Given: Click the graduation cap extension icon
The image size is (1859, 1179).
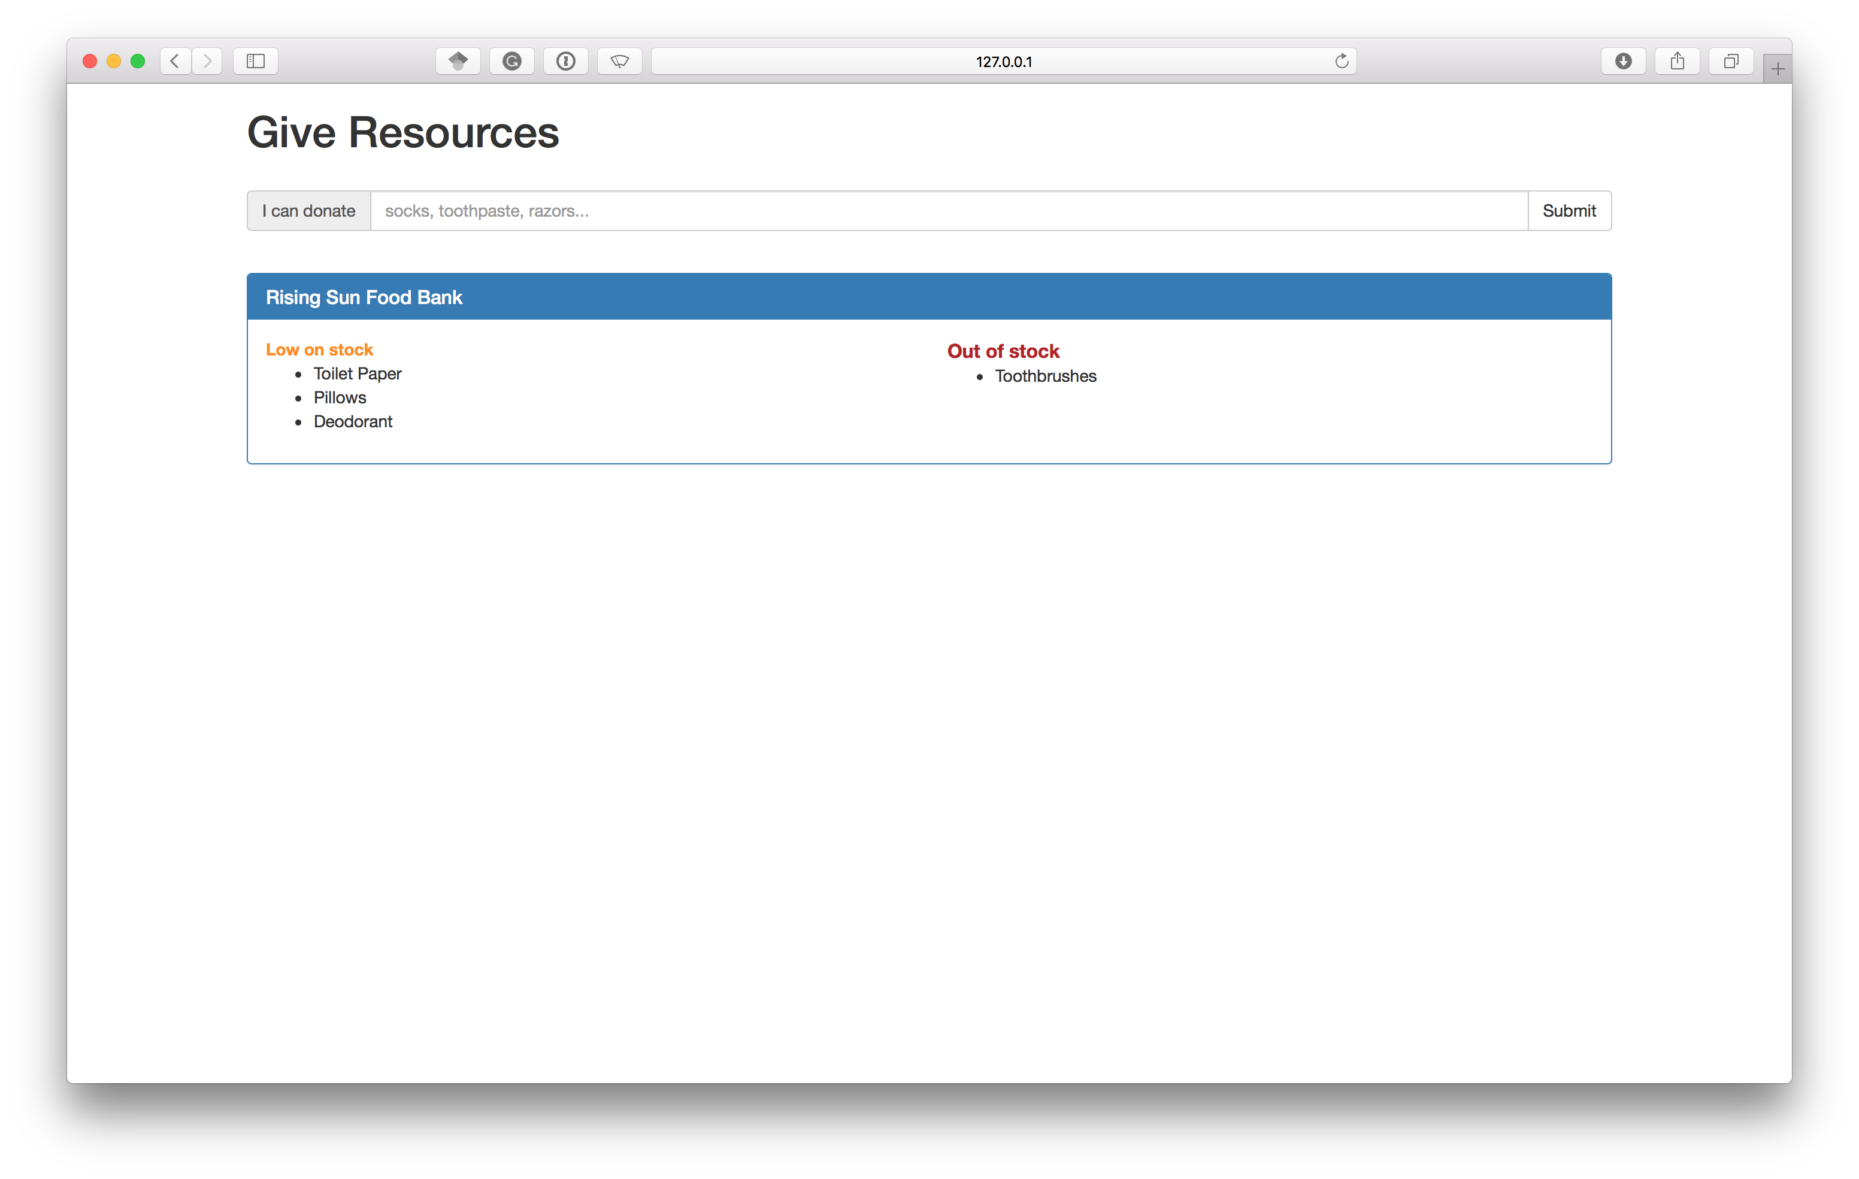Looking at the screenshot, I should point(458,61).
